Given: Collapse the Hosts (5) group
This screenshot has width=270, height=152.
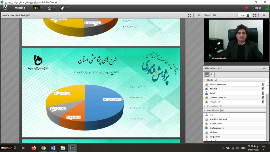Looking at the screenshot, I should pyautogui.click(x=205, y=80).
